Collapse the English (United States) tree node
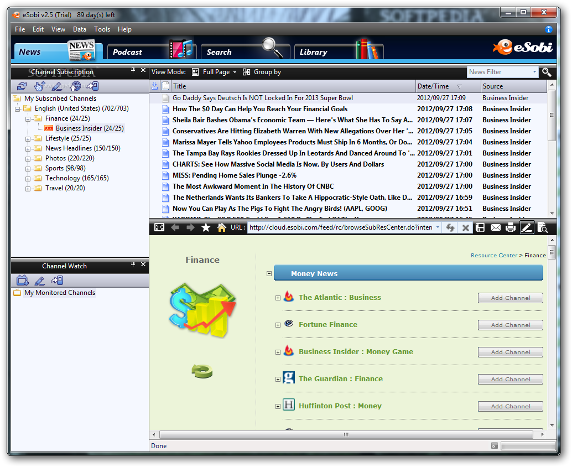Viewport: 572px width, 467px height. pyautogui.click(x=17, y=108)
